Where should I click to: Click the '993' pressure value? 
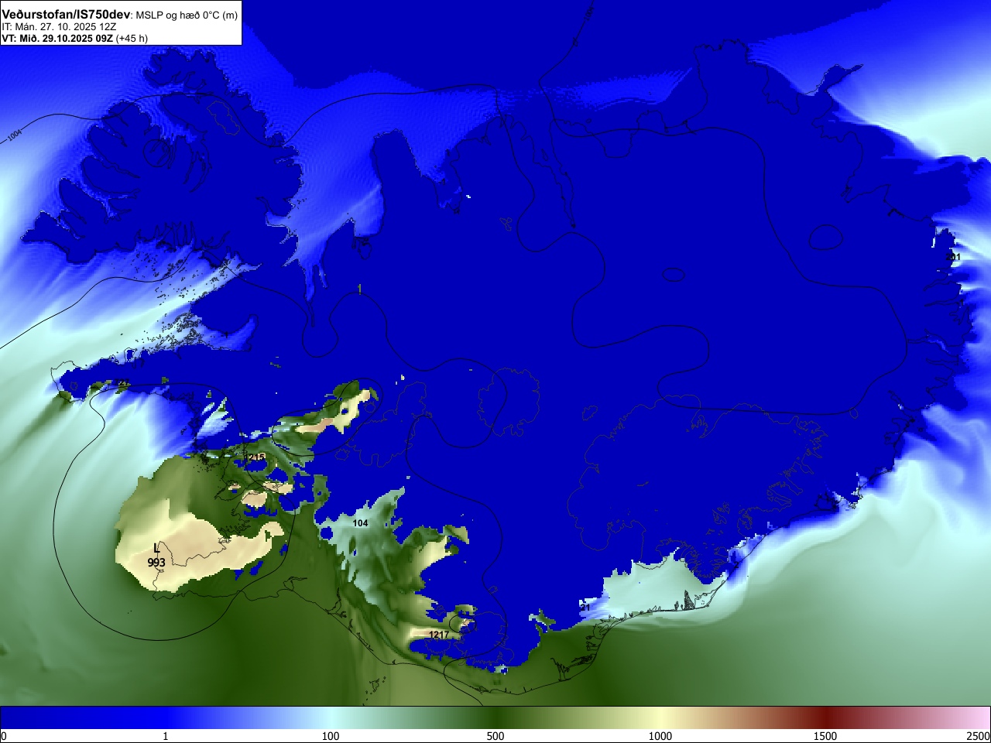(x=156, y=563)
